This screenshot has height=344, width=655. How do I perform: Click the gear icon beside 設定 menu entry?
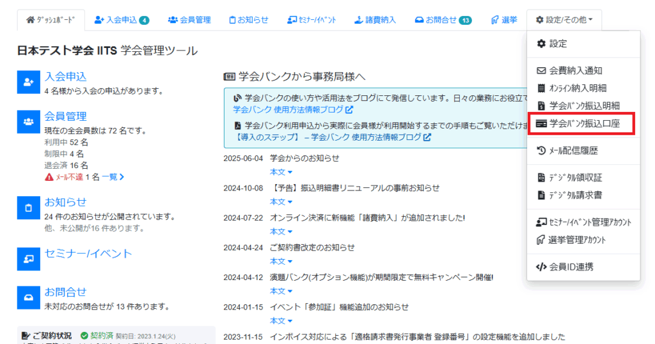tap(541, 44)
